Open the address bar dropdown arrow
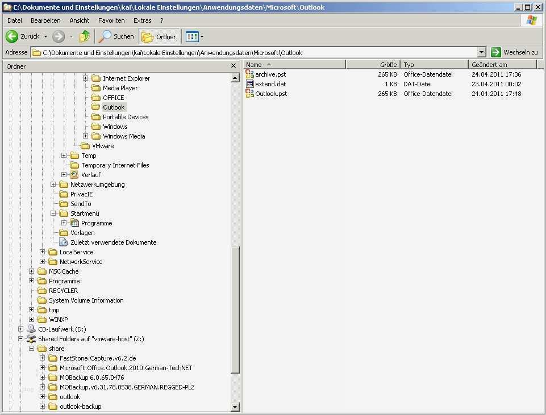The height and width of the screenshot is (415, 546). 482,53
